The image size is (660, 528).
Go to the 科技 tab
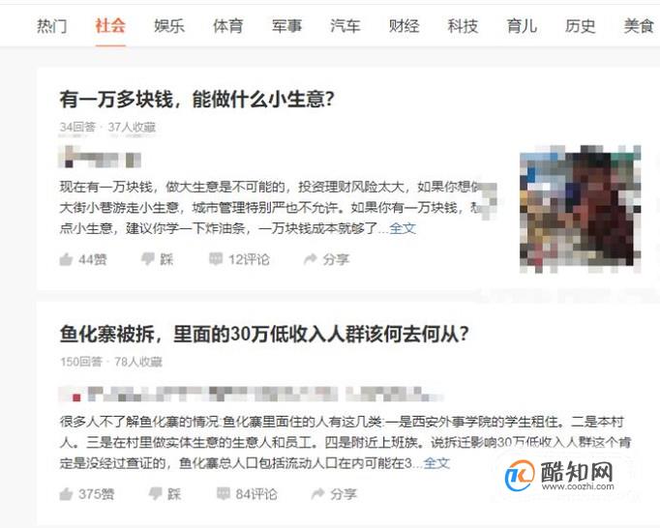(x=463, y=26)
